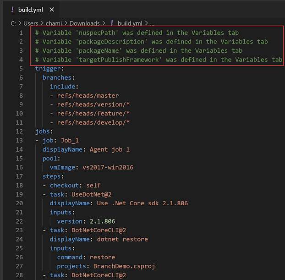Click the 'trigger' key
Screen dimensions: 285x280
coord(48,69)
